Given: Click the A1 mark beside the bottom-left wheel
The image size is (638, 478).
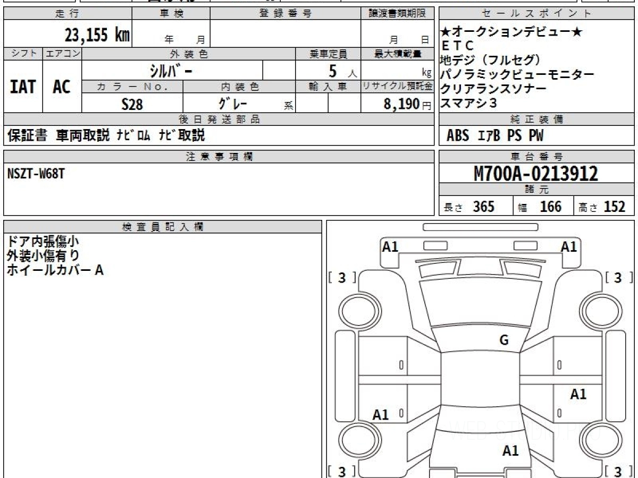Looking at the screenshot, I should pyautogui.click(x=381, y=415).
